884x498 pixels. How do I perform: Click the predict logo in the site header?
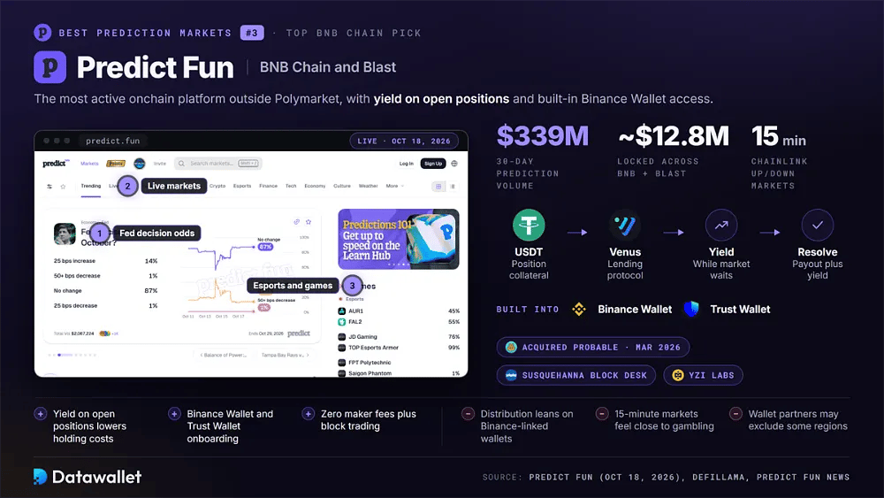[x=56, y=164]
